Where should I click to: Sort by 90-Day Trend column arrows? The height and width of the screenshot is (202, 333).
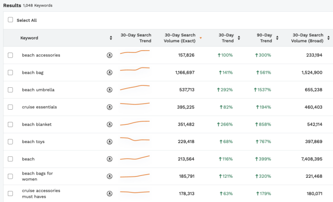(x=277, y=38)
